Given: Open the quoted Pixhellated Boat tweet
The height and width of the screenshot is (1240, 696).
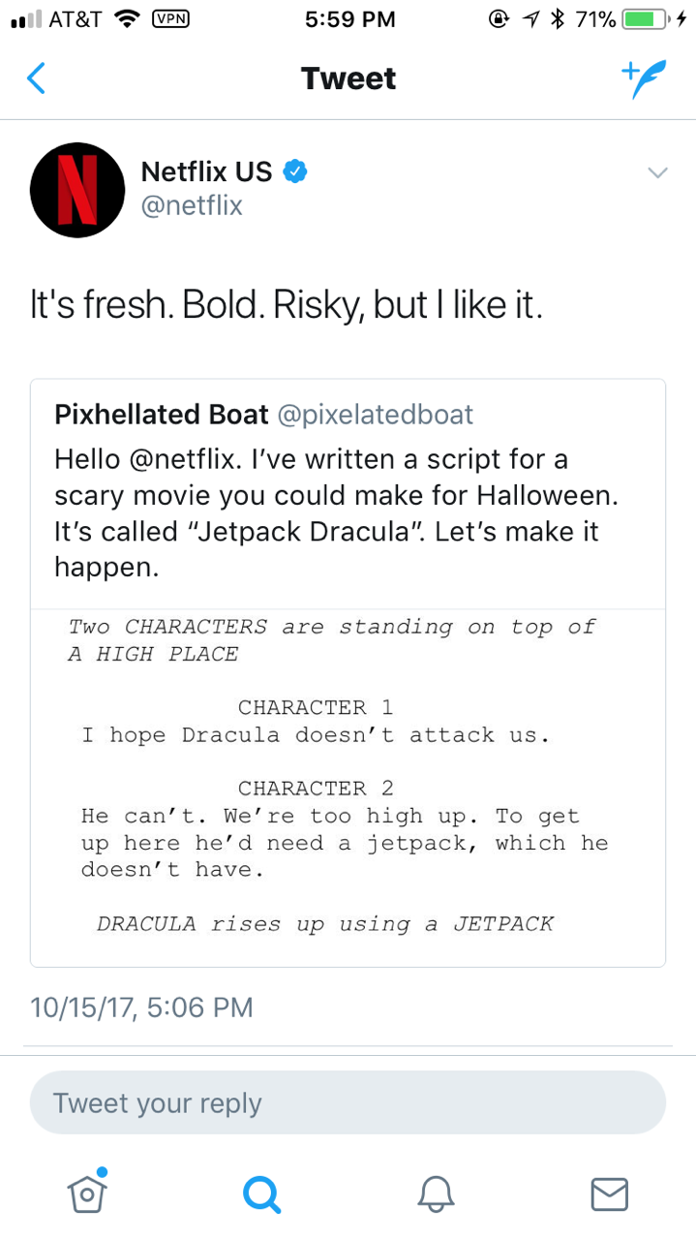Looking at the screenshot, I should (x=348, y=494).
